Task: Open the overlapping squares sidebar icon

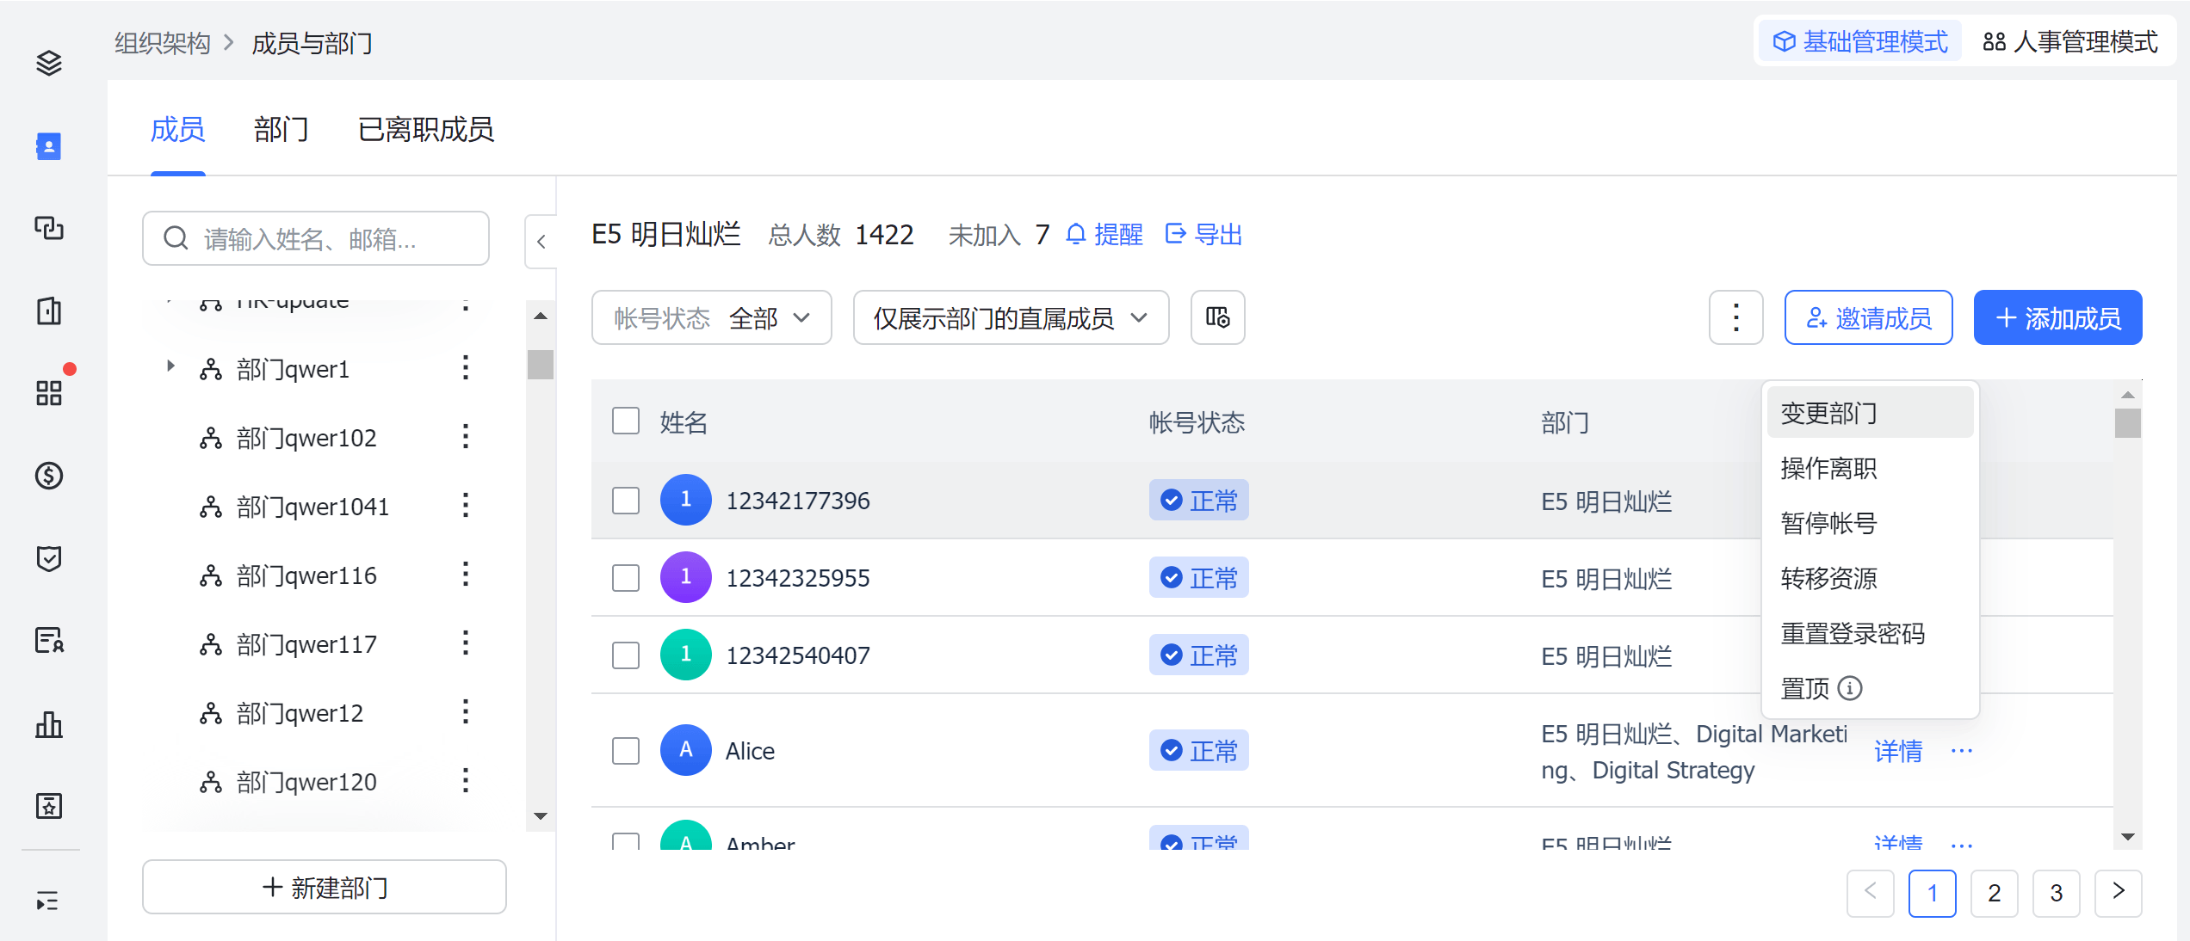Action: click(x=49, y=228)
